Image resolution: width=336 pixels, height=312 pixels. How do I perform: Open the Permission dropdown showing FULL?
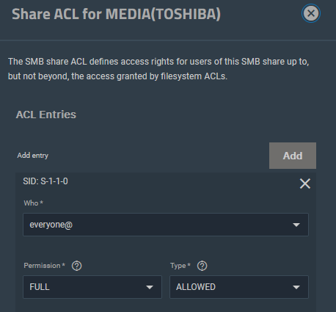92,287
